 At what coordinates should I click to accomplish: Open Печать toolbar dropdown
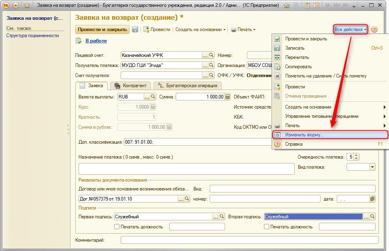click(243, 30)
